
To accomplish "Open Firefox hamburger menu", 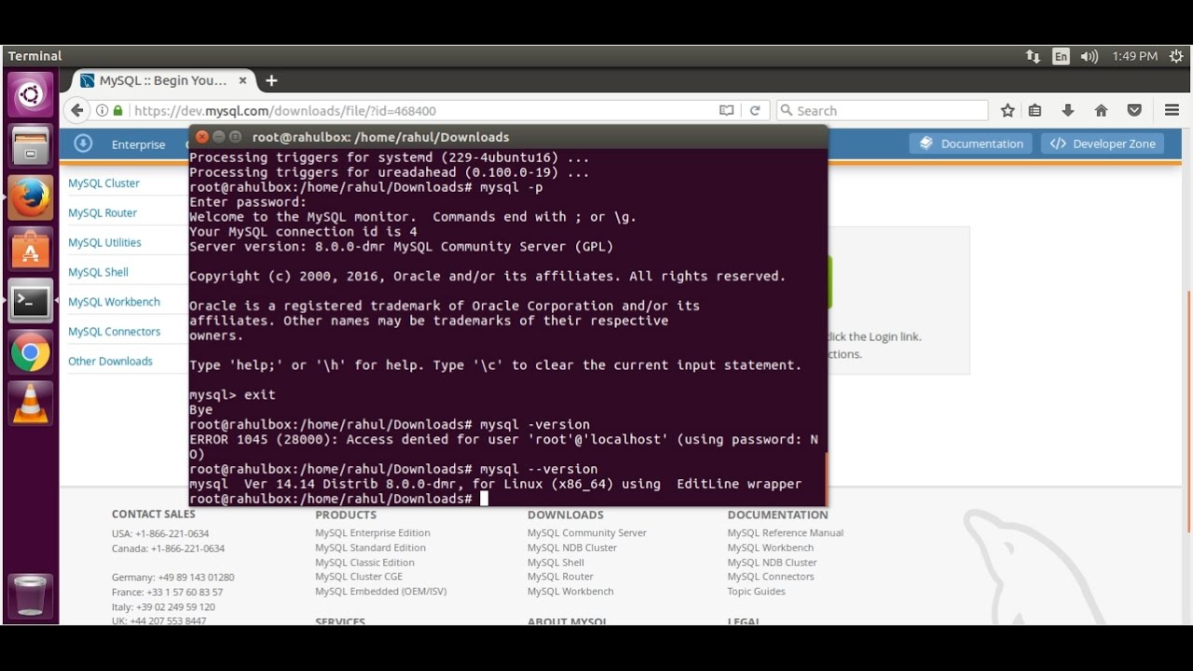I will [x=1172, y=110].
